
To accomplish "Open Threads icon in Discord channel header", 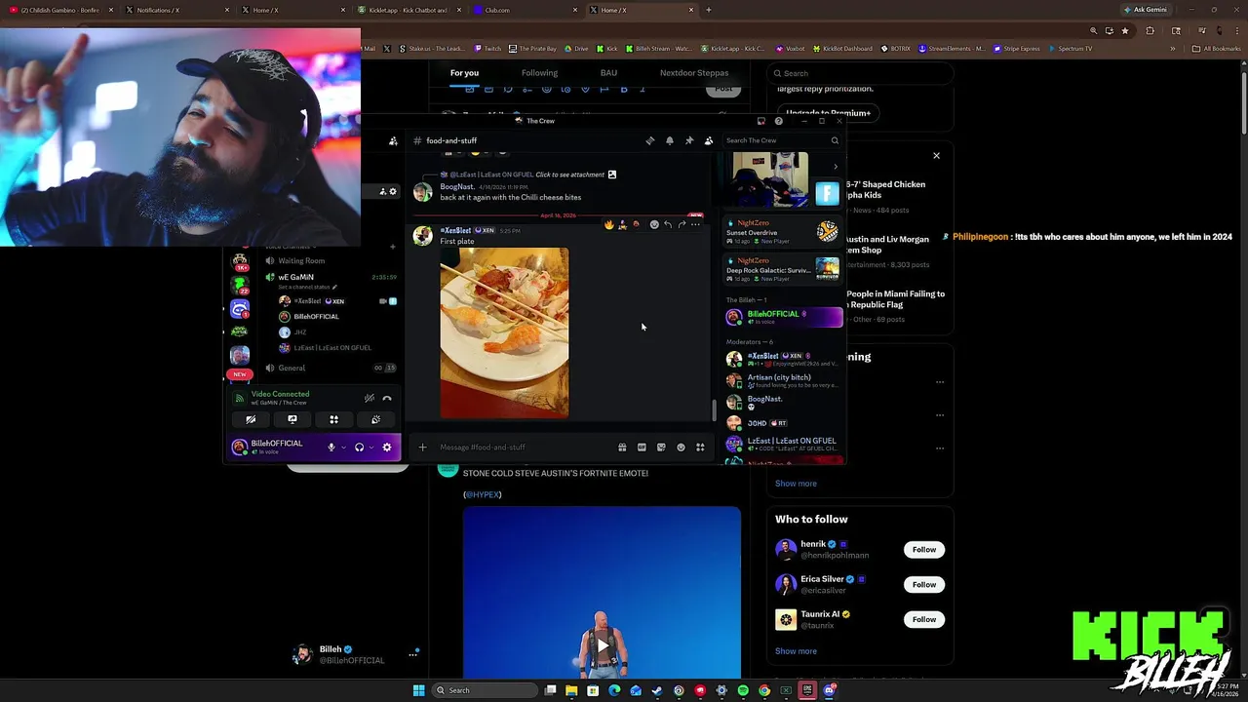I will [650, 140].
